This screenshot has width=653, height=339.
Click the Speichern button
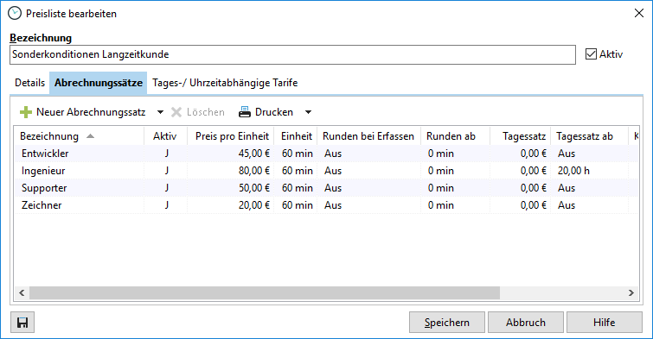coord(447,323)
